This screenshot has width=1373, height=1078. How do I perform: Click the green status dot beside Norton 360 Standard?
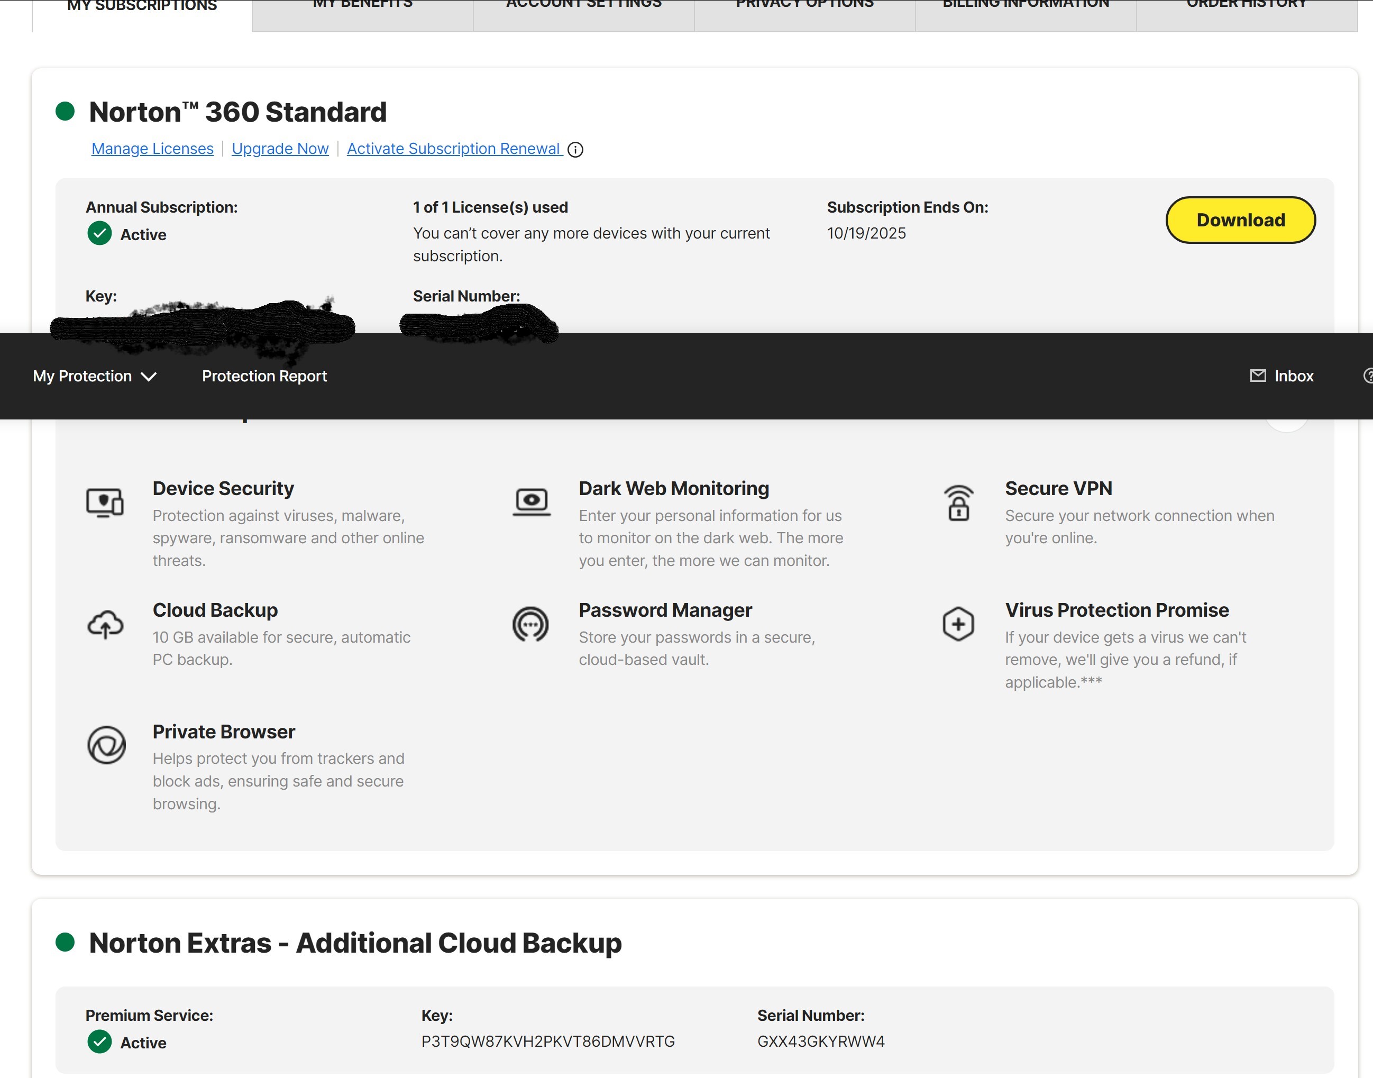pos(65,111)
